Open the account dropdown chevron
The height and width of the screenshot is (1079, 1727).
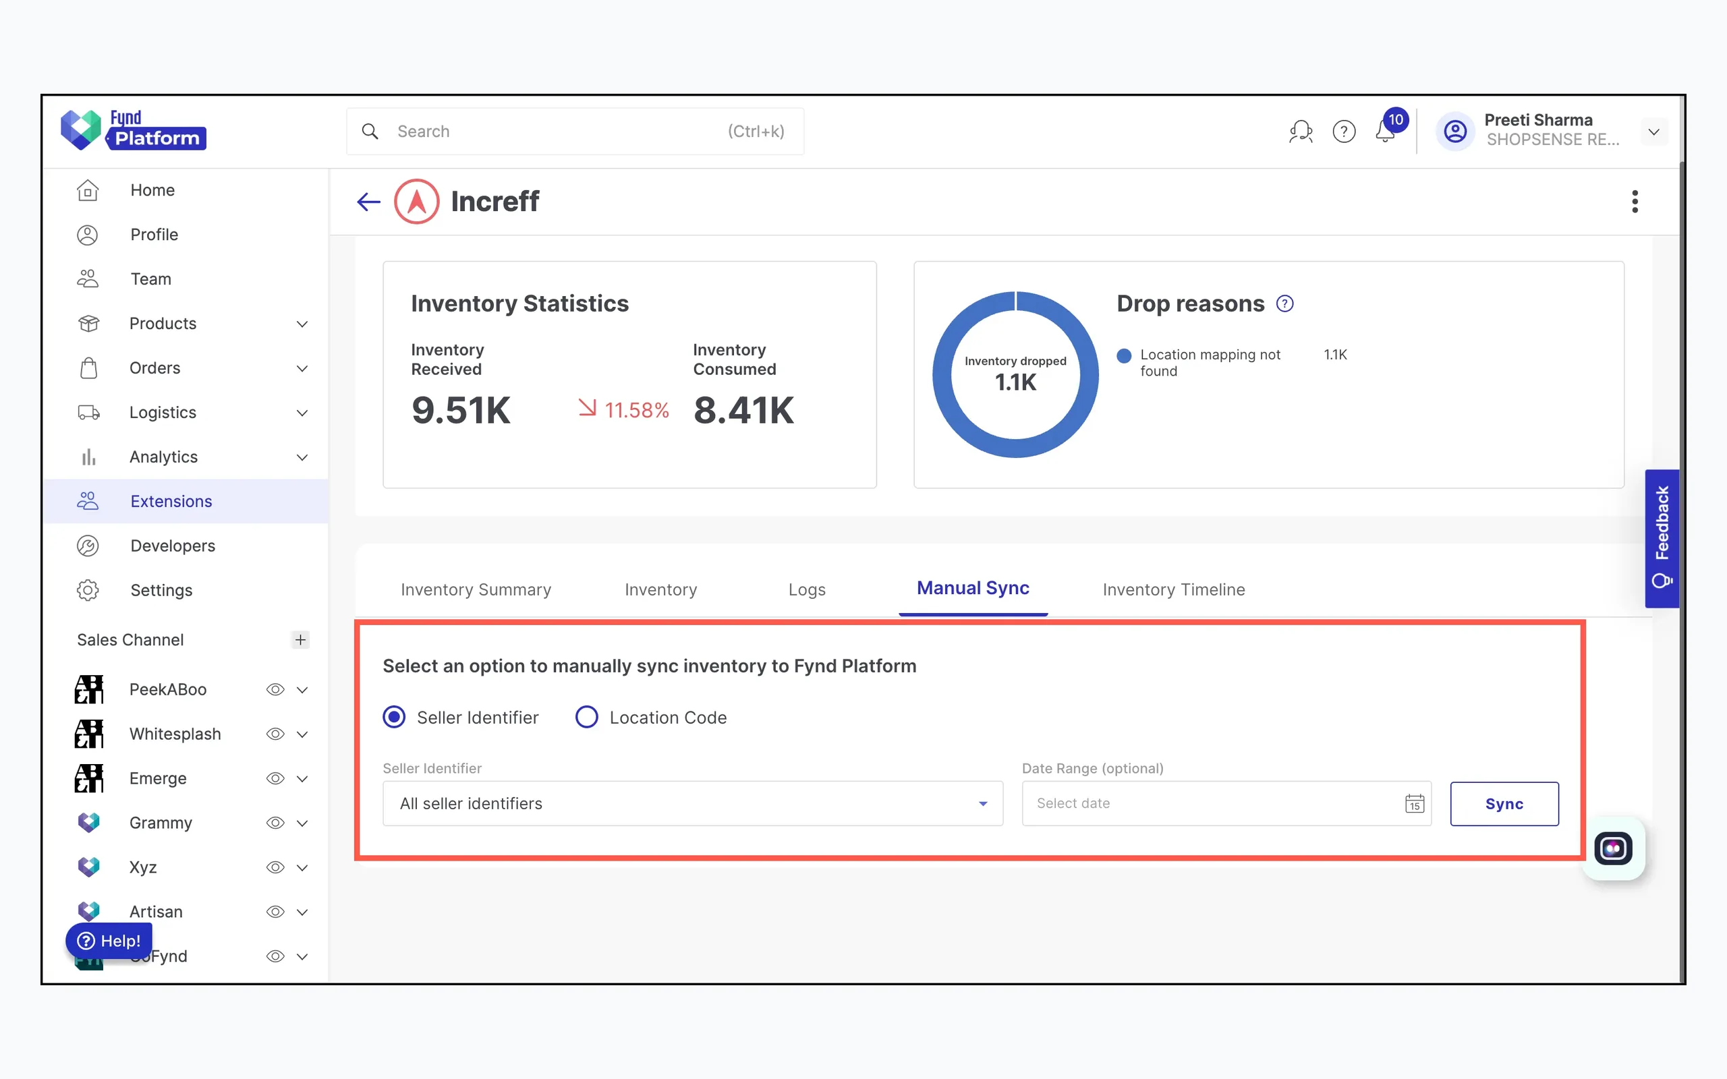pyautogui.click(x=1653, y=132)
